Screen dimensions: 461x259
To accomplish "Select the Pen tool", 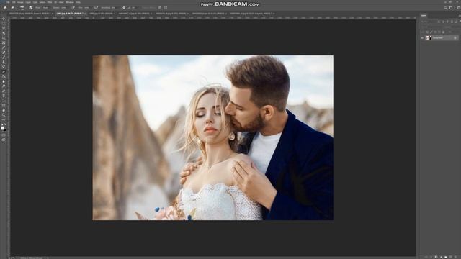I will click(x=4, y=91).
